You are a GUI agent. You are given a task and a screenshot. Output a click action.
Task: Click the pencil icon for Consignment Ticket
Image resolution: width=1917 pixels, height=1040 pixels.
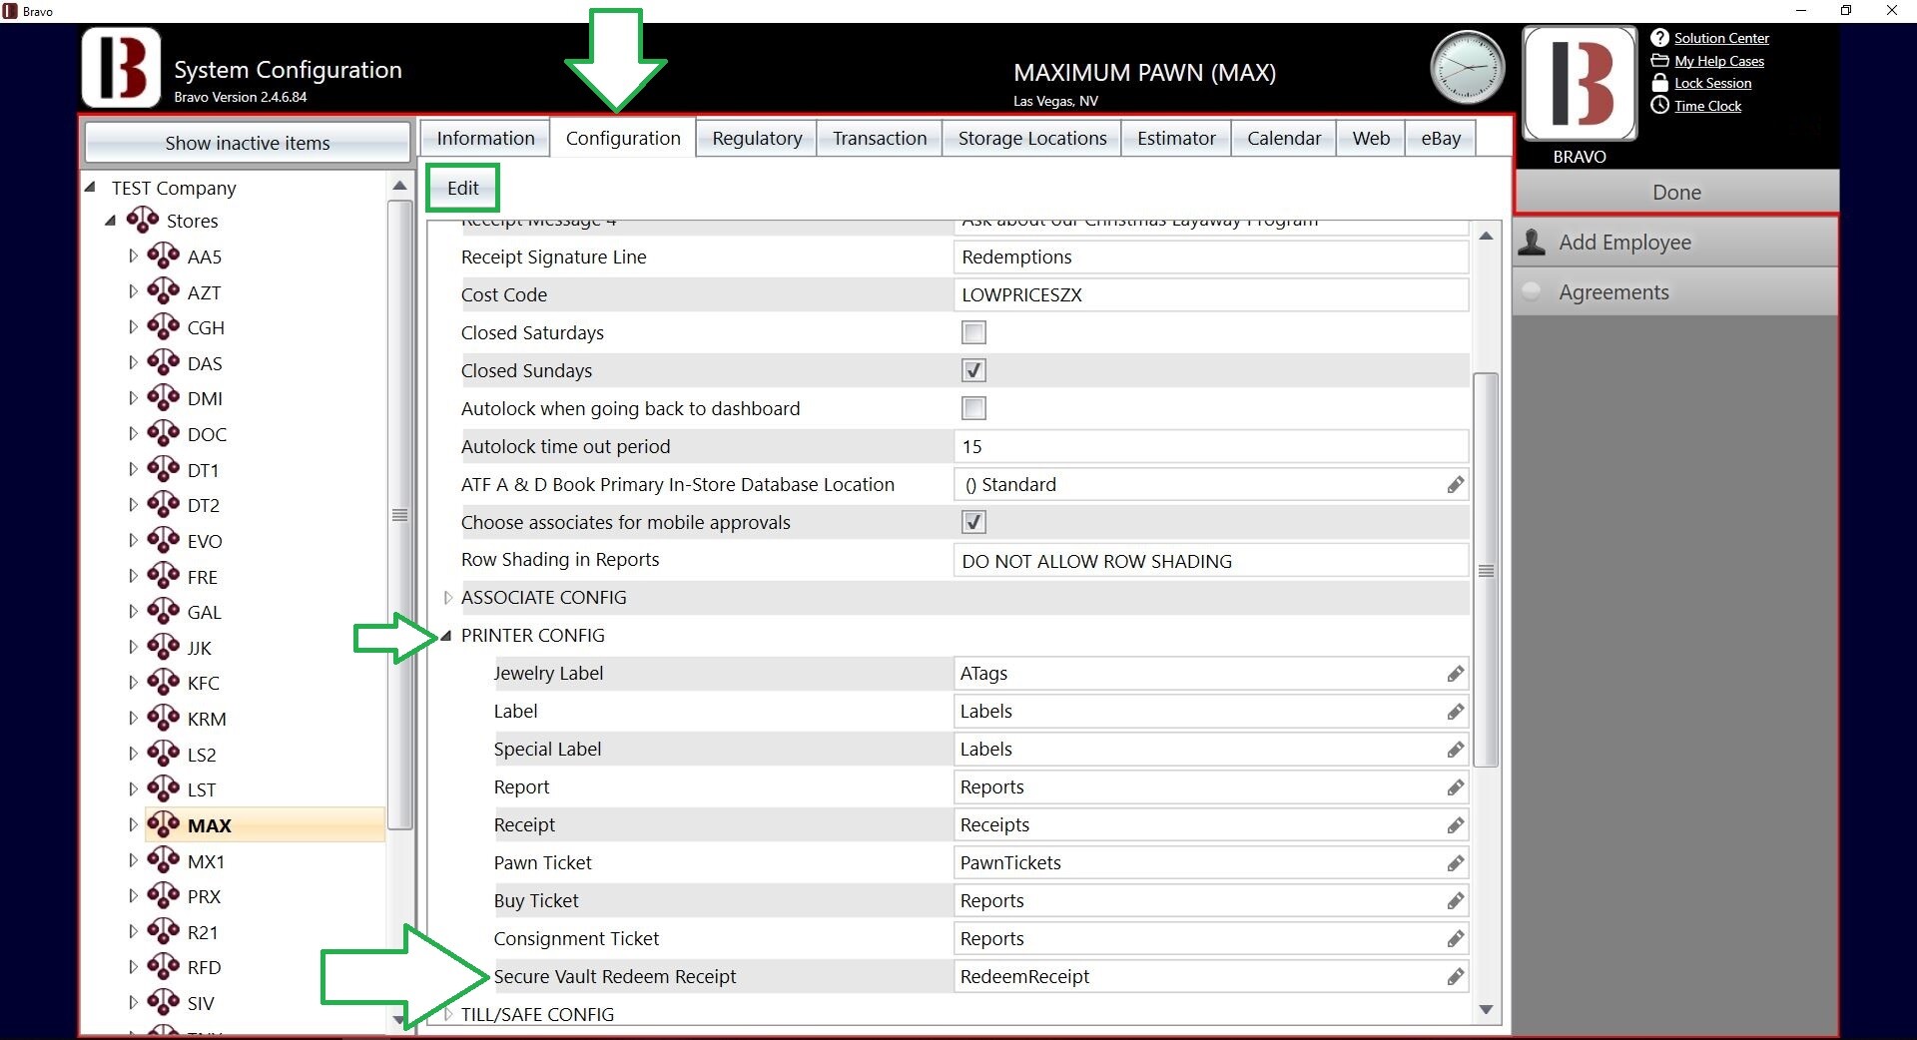pos(1456,939)
